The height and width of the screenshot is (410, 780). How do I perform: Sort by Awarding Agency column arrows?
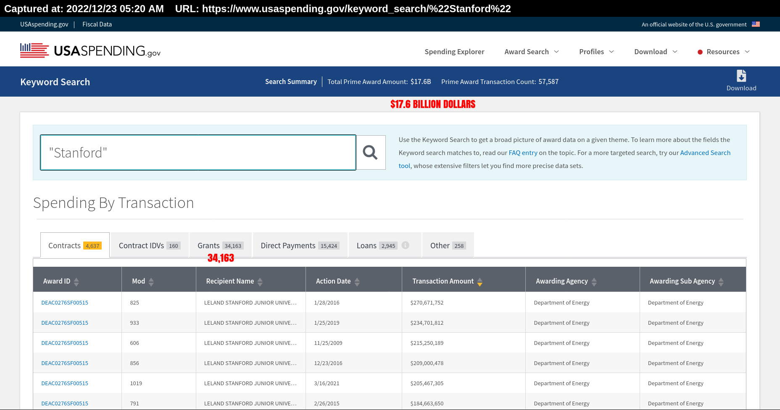click(x=594, y=281)
